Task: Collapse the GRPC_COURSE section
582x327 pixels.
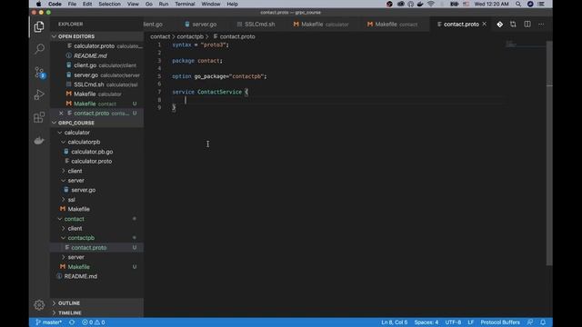Action: point(55,123)
